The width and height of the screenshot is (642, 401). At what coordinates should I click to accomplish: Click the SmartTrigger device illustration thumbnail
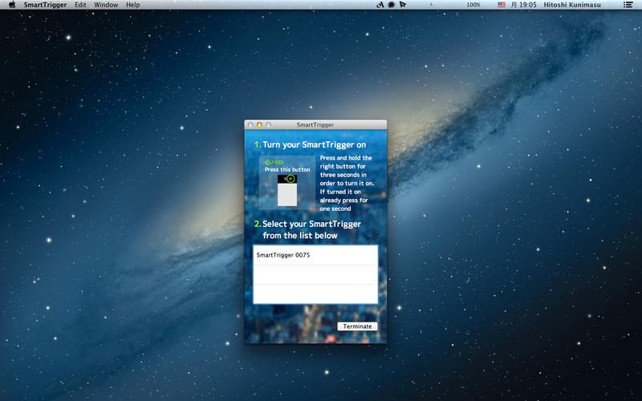[287, 183]
